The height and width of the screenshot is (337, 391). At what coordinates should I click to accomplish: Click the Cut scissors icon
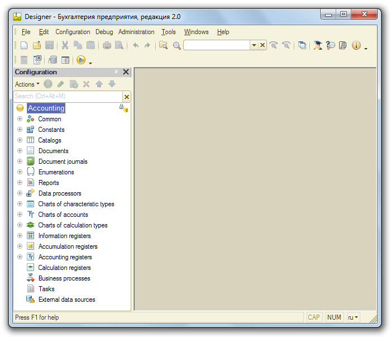(65, 45)
